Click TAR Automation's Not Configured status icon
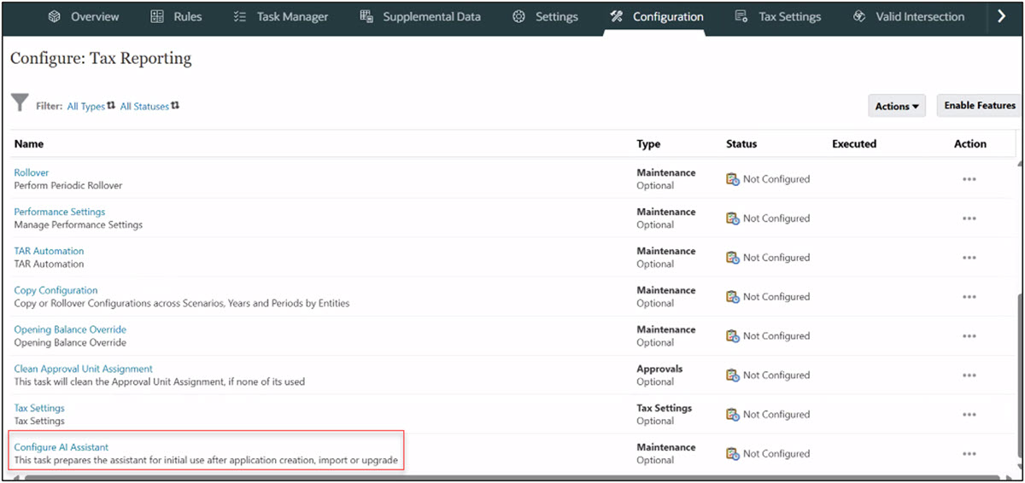This screenshot has width=1025, height=483. pyautogui.click(x=733, y=258)
